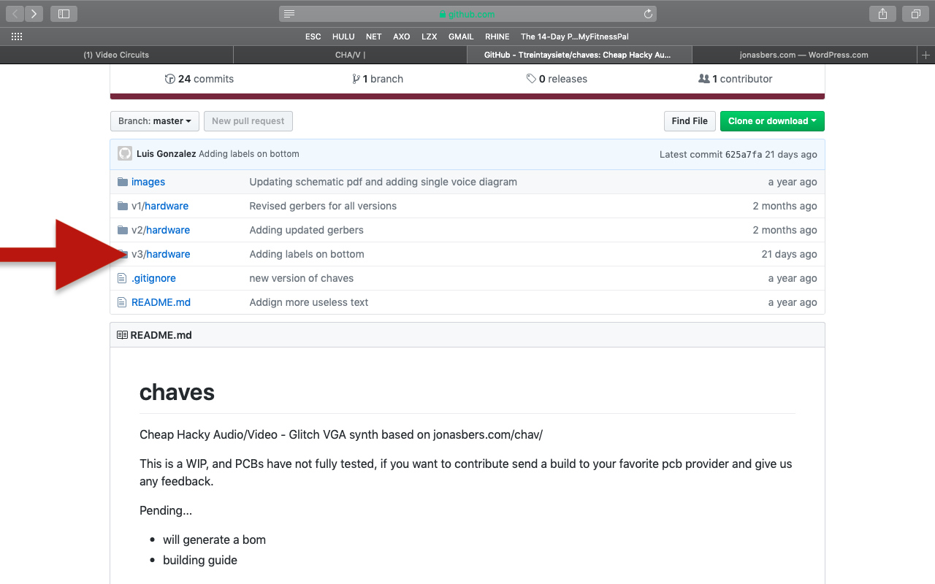This screenshot has height=584, width=935.
Task: Click the Share icon in toolbar
Action: (x=882, y=14)
